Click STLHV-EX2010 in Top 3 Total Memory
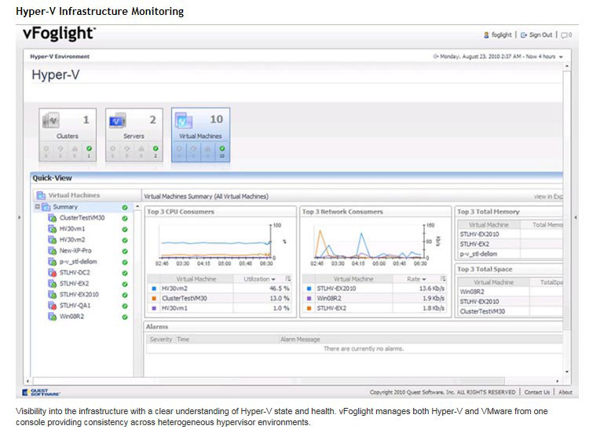 tap(479, 235)
